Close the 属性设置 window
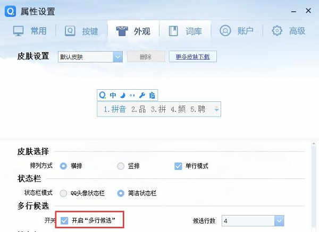 308,11
